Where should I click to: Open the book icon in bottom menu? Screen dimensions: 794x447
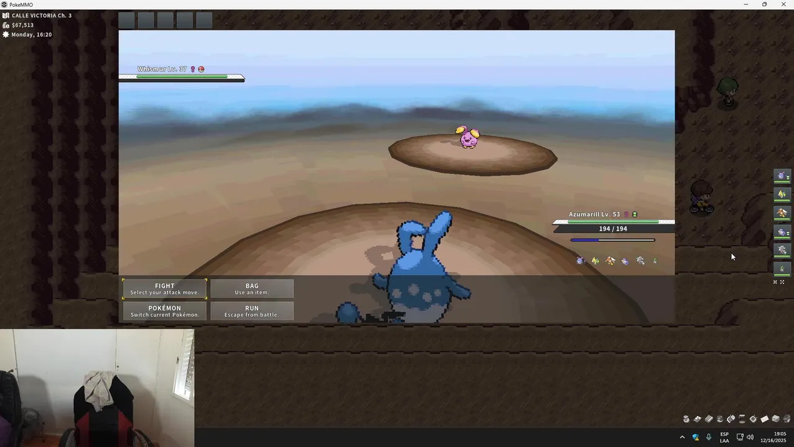708,419
